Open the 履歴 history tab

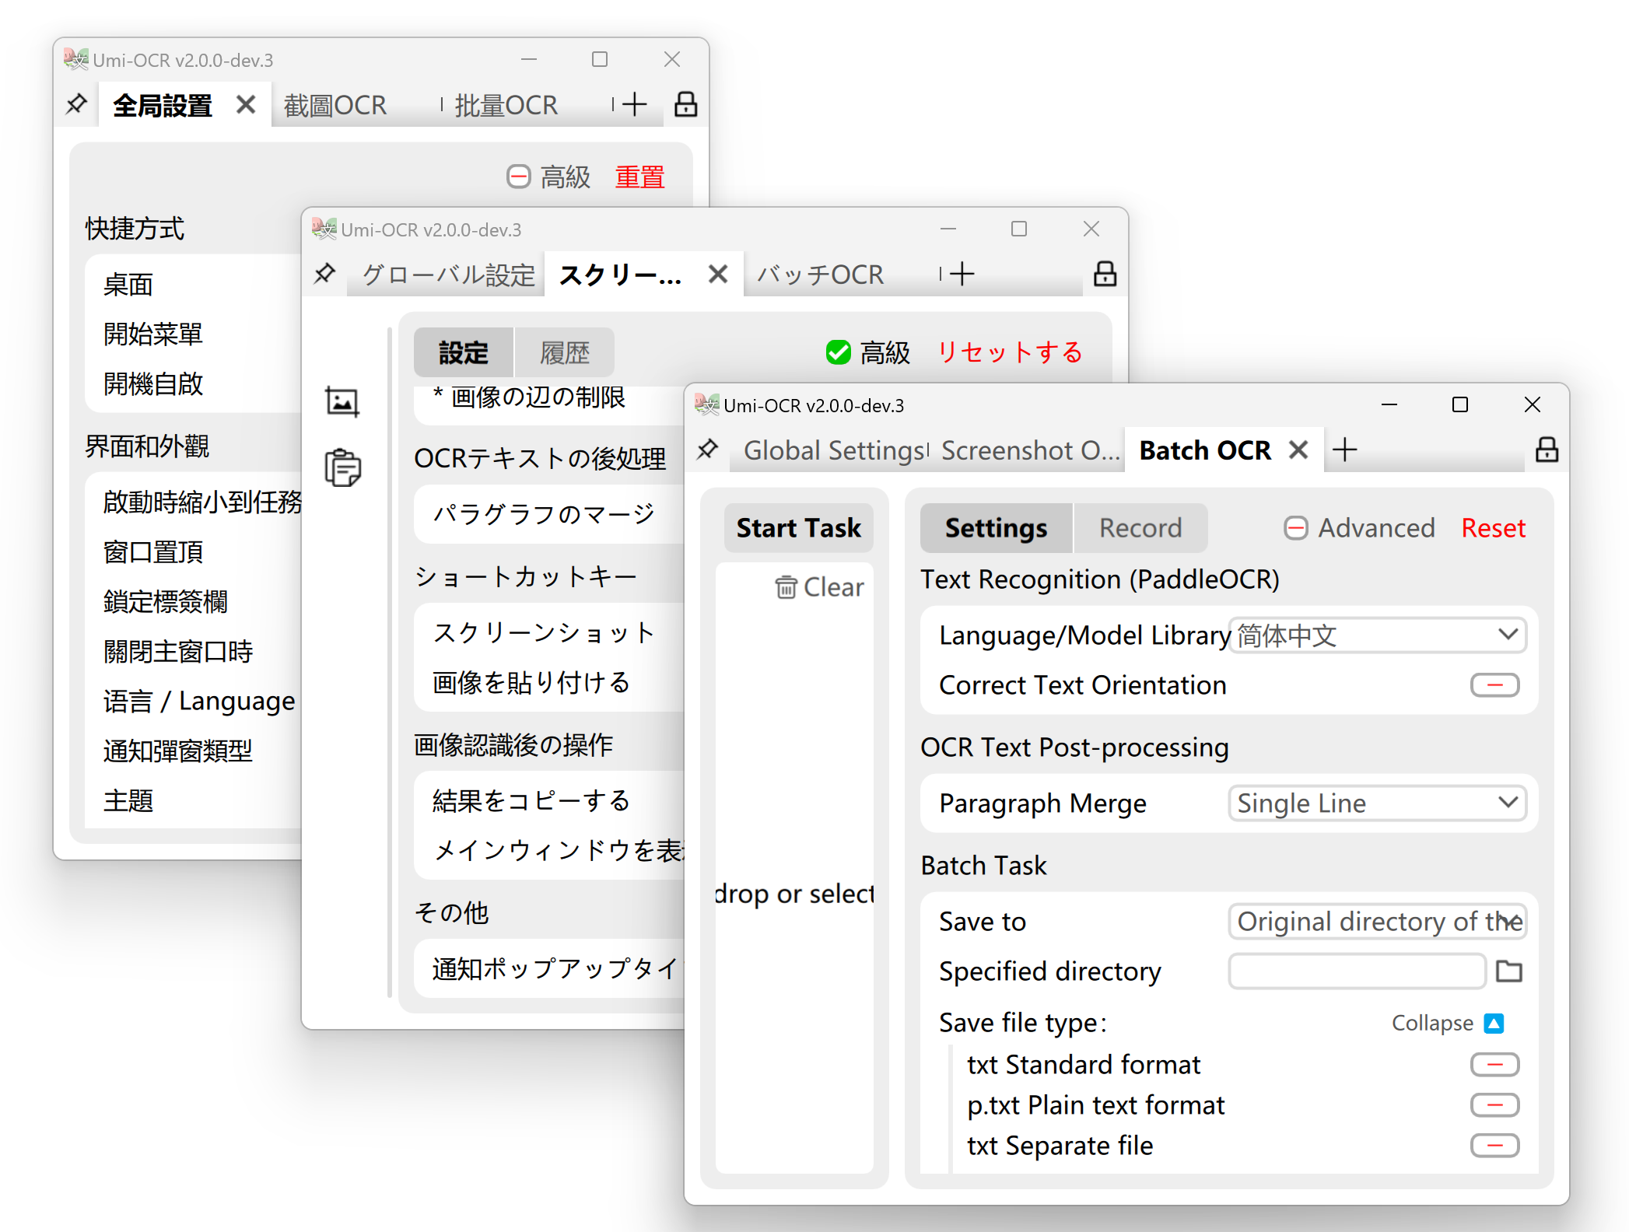564,352
